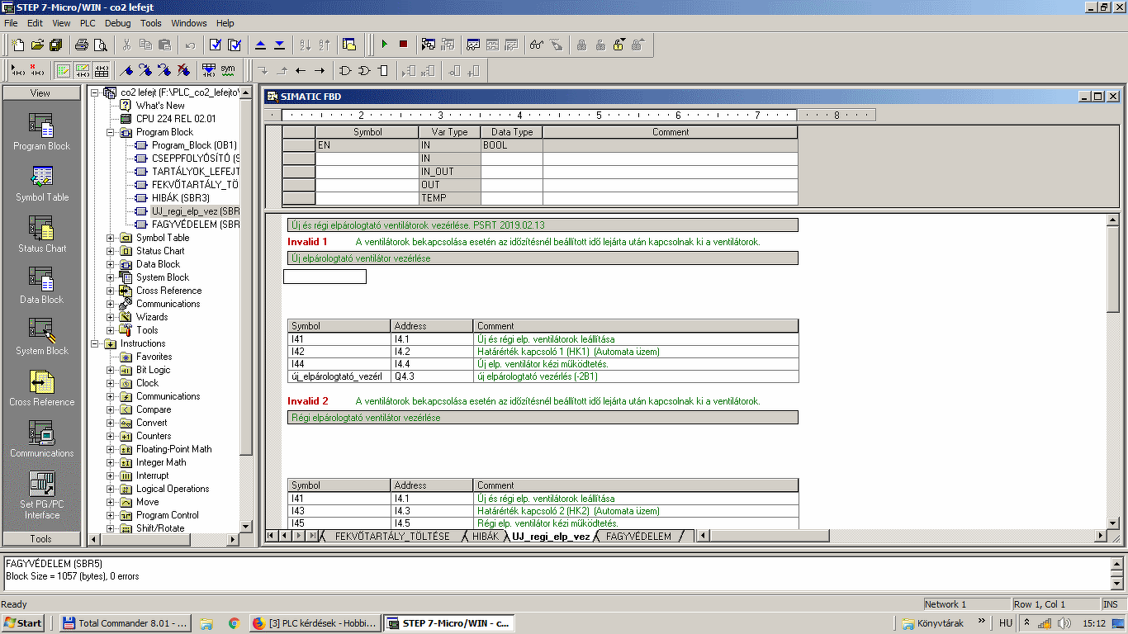Expand the Data Block tree node
1128x634 pixels.
point(111,264)
